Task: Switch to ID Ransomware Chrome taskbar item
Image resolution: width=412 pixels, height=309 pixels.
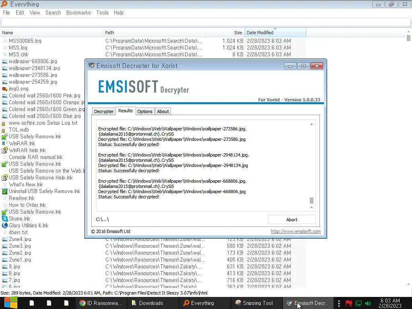Action: (101, 303)
